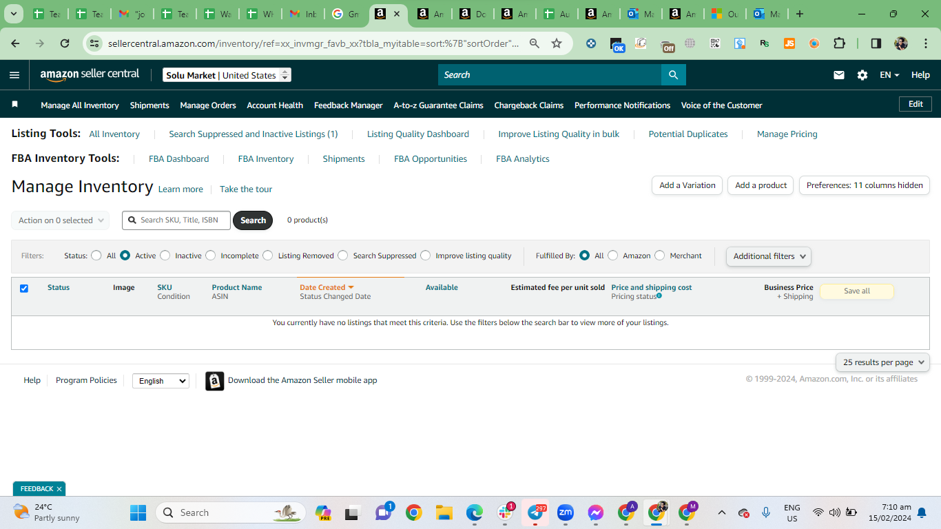Bookmark this page with the star icon
This screenshot has width=941, height=529.
[557, 43]
